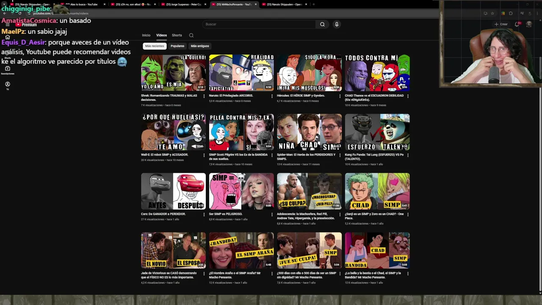Open 'Hércules: El HÉROE SIMP y Gymbro' title
This screenshot has height=305, width=542.
pos(301,96)
